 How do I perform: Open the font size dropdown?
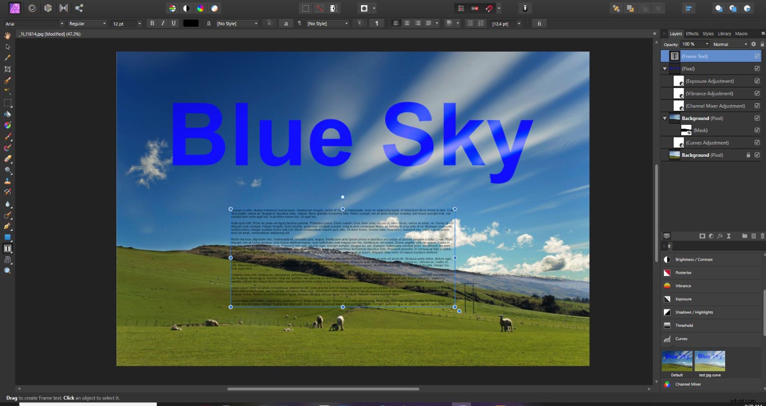coord(140,23)
